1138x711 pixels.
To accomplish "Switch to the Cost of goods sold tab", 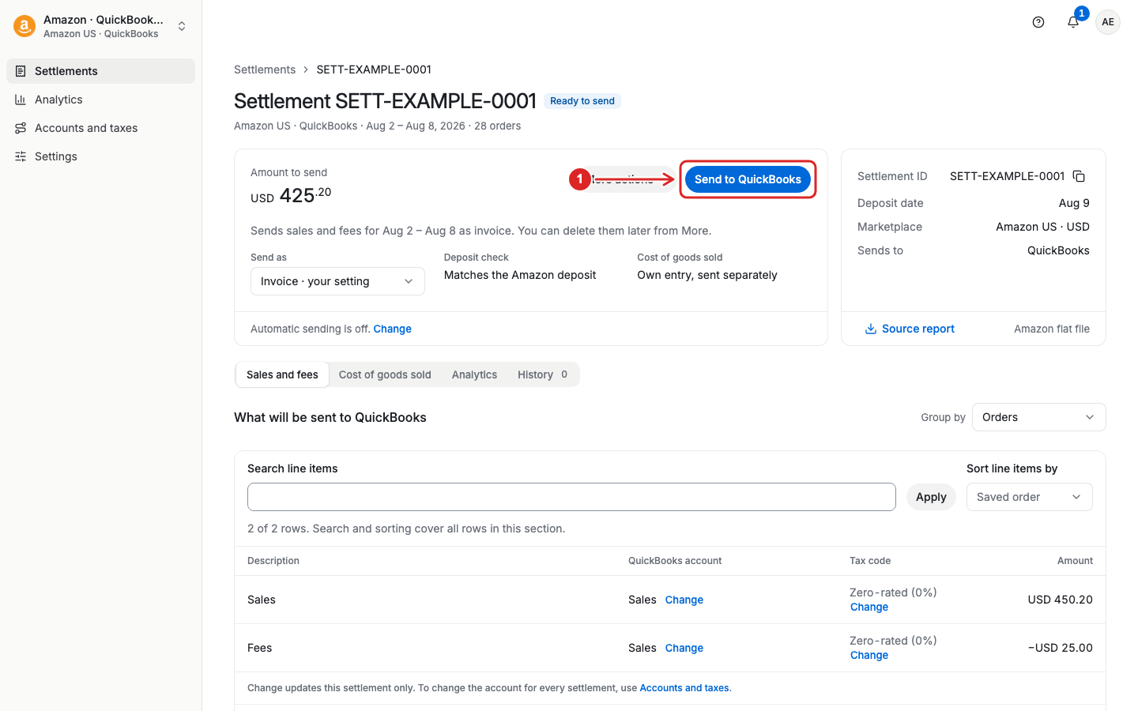I will pos(385,374).
